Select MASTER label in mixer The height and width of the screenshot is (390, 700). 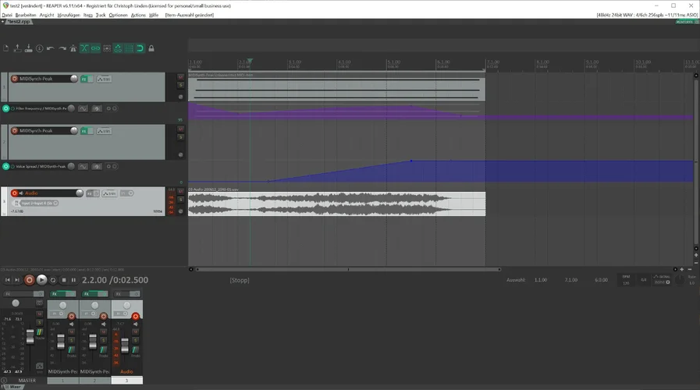(27, 380)
